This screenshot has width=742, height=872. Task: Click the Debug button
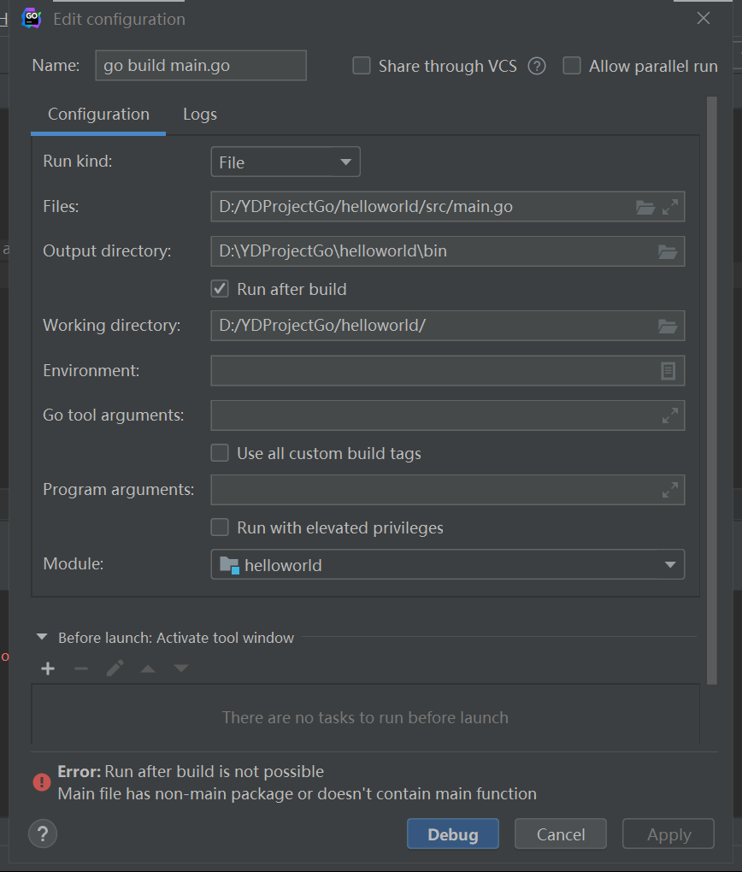tap(453, 834)
